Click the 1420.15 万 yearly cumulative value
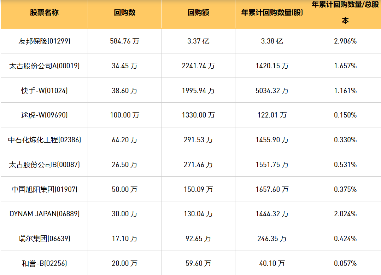The width and height of the screenshot is (381, 275). point(272,66)
